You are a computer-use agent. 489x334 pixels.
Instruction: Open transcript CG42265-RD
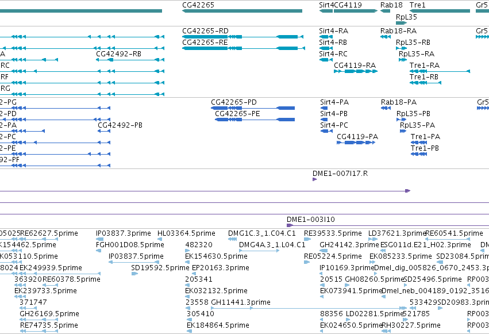click(205, 31)
